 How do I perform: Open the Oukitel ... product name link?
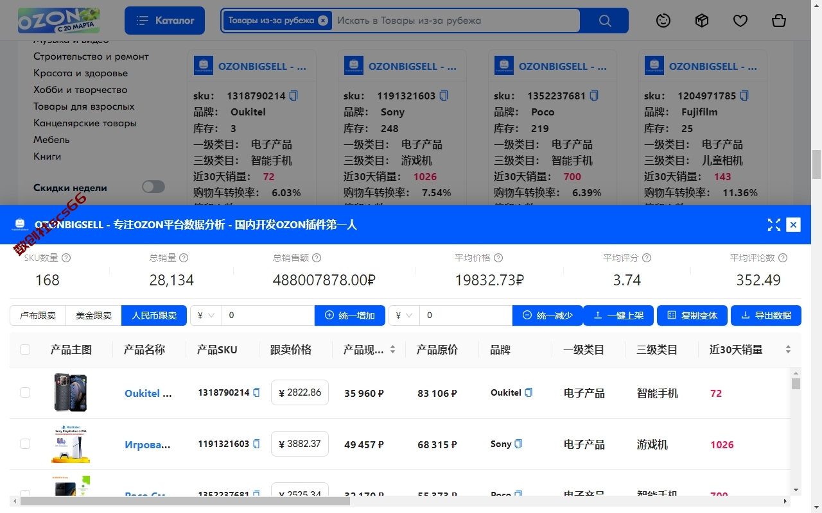148,393
